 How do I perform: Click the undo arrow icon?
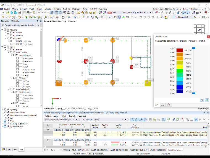click(39, 13)
